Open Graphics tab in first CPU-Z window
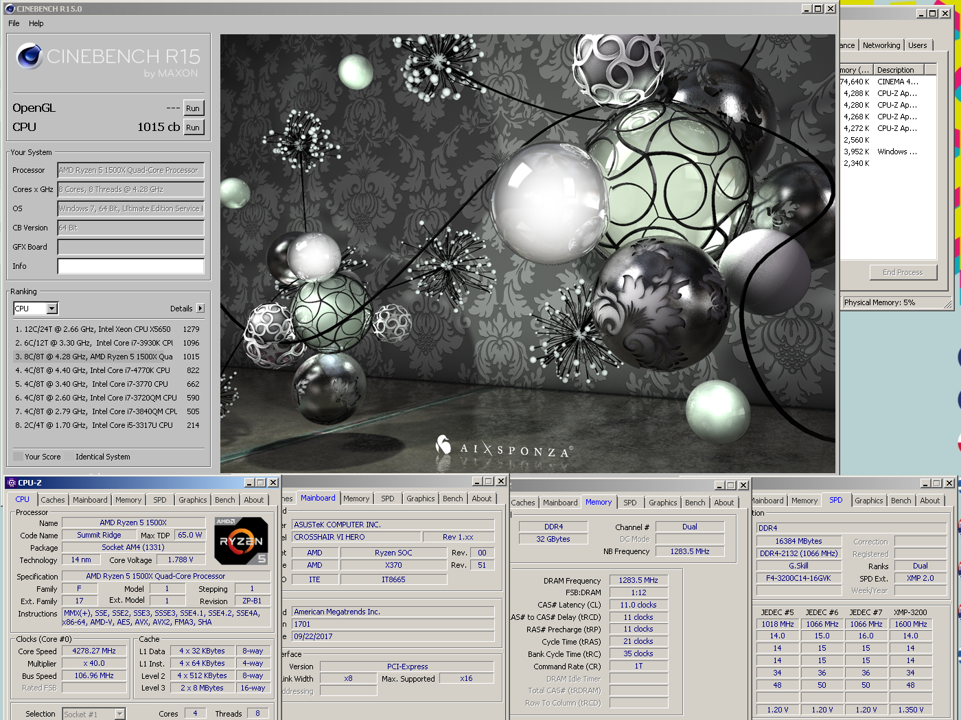 [193, 500]
